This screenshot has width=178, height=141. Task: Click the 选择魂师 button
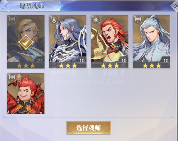(89, 128)
